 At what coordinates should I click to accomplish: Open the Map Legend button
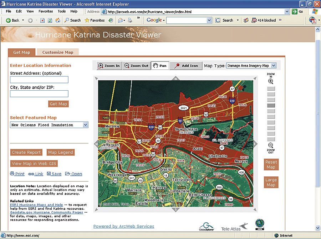point(60,152)
